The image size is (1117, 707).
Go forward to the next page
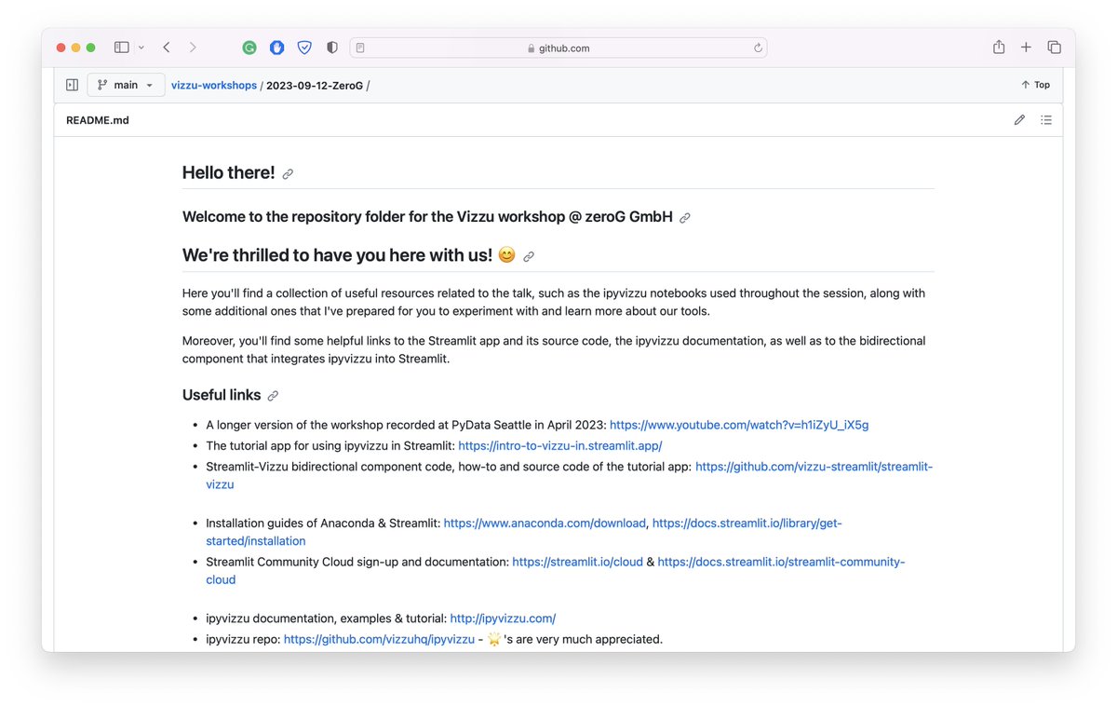click(x=193, y=48)
